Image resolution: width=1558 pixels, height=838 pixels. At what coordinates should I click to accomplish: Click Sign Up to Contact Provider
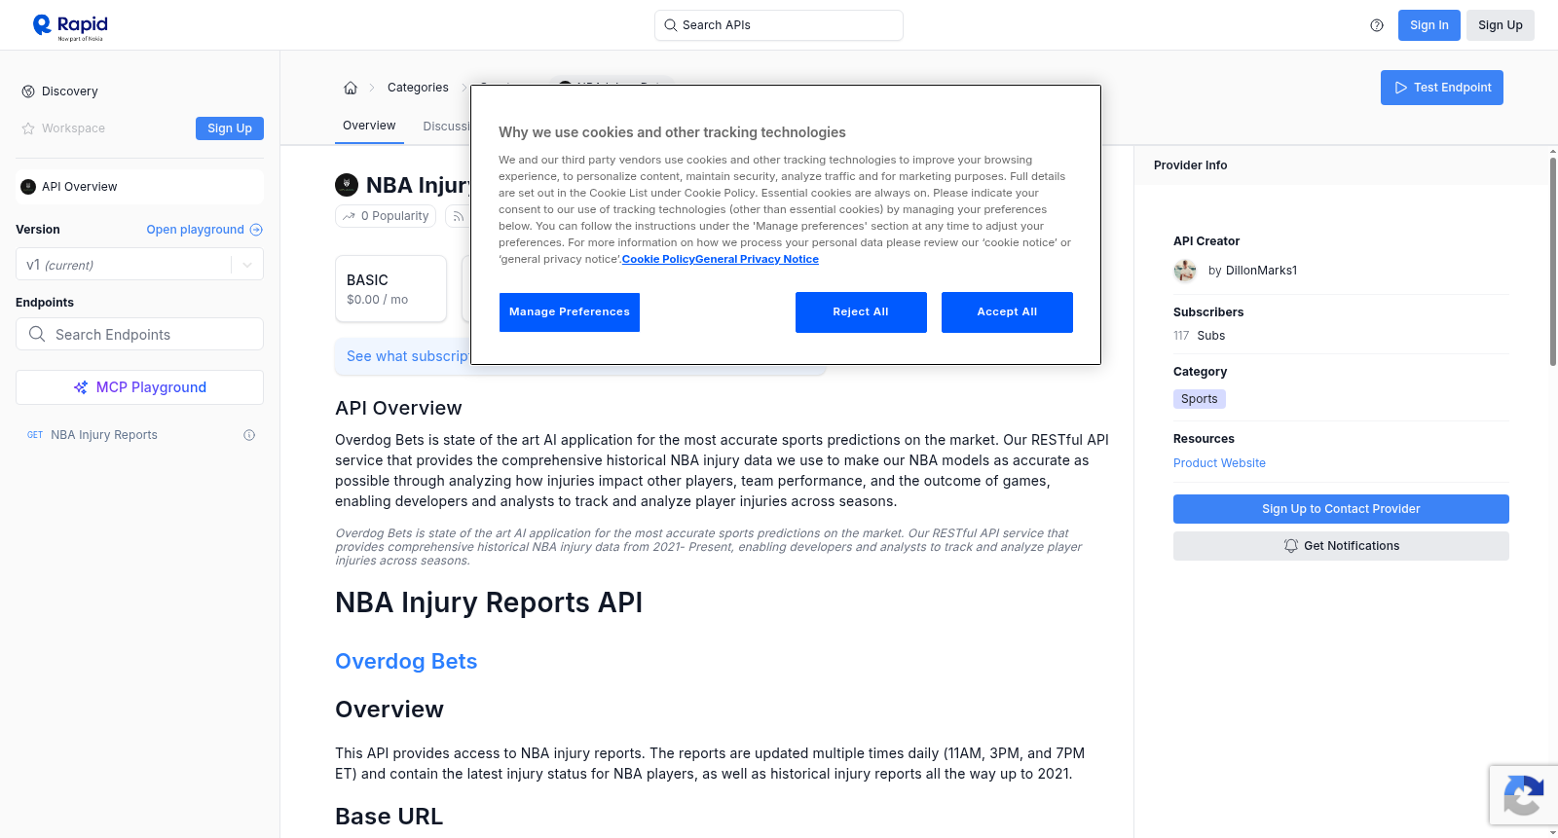(x=1341, y=509)
